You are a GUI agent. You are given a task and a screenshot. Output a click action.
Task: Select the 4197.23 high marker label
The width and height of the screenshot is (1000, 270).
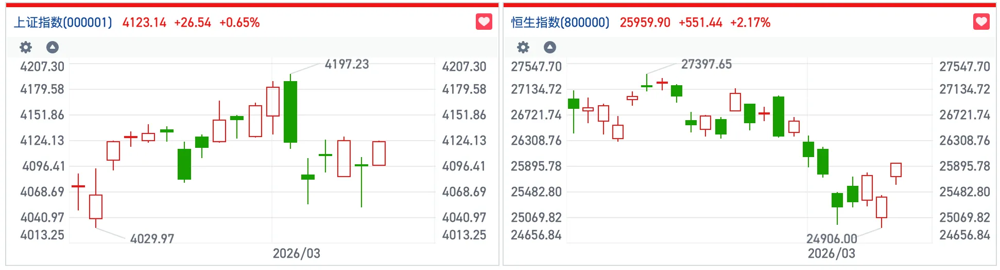point(347,64)
